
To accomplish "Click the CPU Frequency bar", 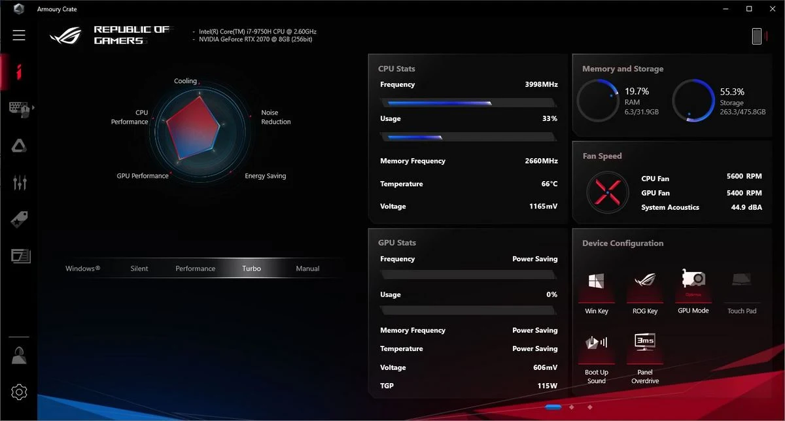I will [469, 103].
